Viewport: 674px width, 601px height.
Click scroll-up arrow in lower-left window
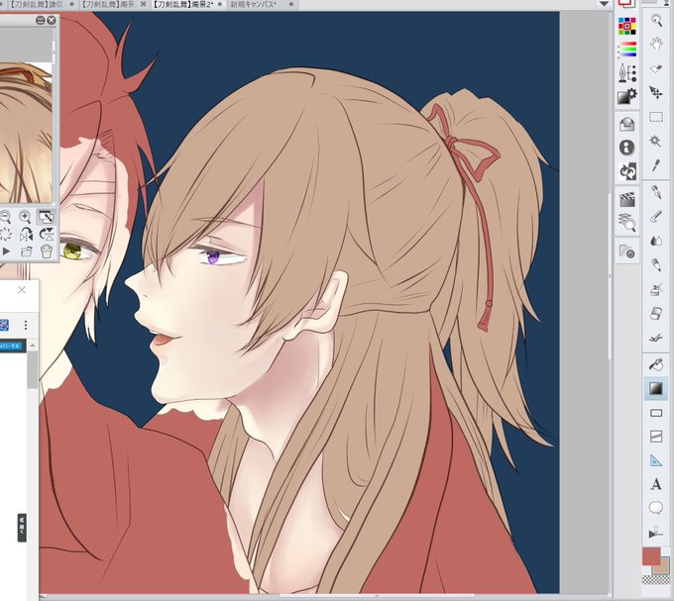[x=33, y=346]
